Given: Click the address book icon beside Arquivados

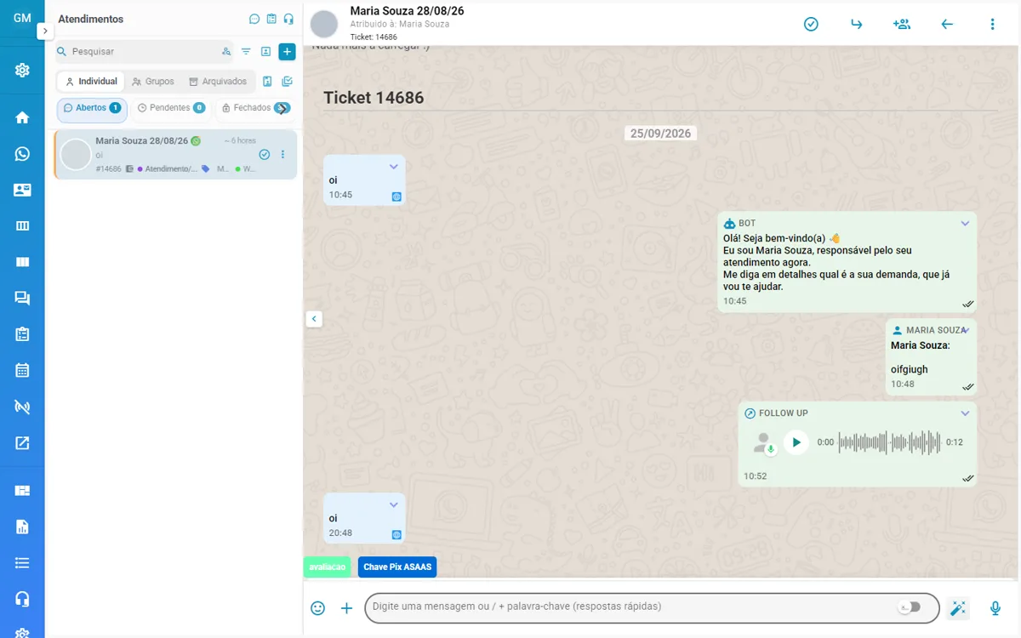Looking at the screenshot, I should 267,82.
